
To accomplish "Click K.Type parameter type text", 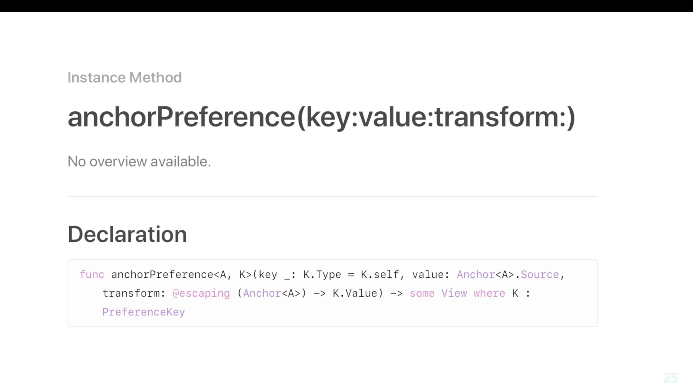I will 322,275.
